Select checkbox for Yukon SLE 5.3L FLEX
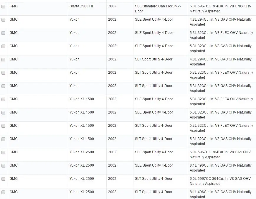Viewport: 256px width, 199px height. pyautogui.click(x=3, y=33)
